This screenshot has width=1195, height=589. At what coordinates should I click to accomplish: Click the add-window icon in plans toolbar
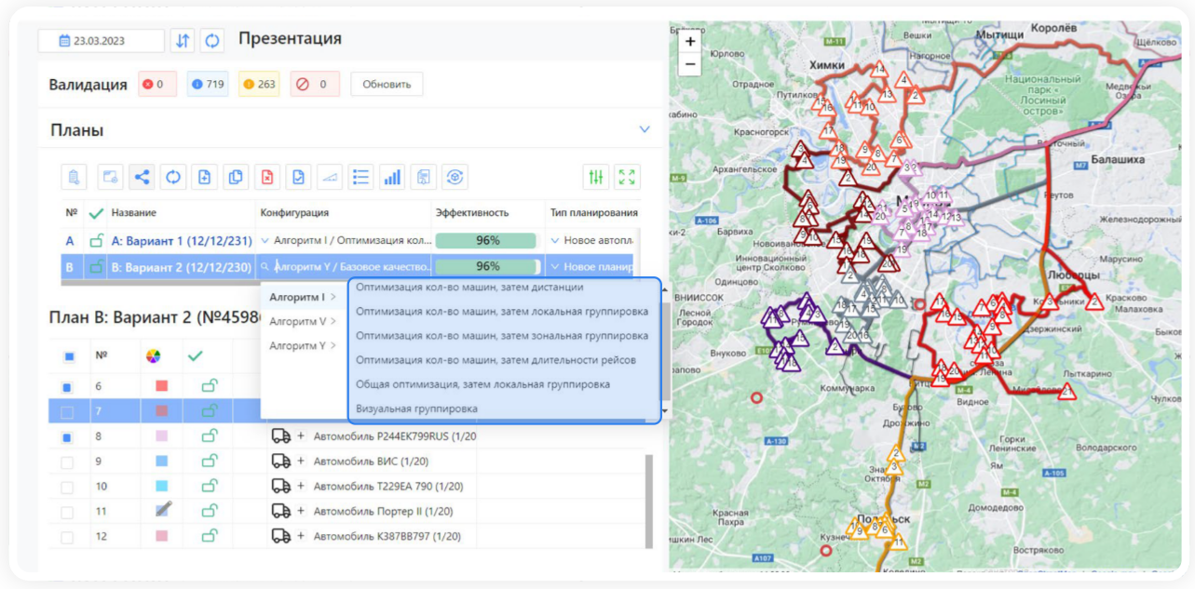(111, 177)
